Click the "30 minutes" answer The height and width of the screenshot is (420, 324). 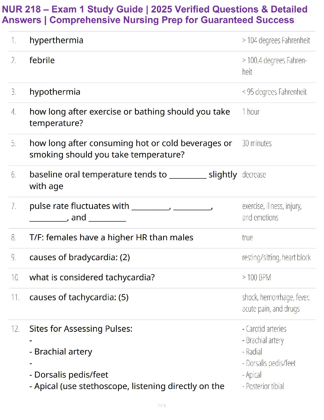click(x=257, y=143)
